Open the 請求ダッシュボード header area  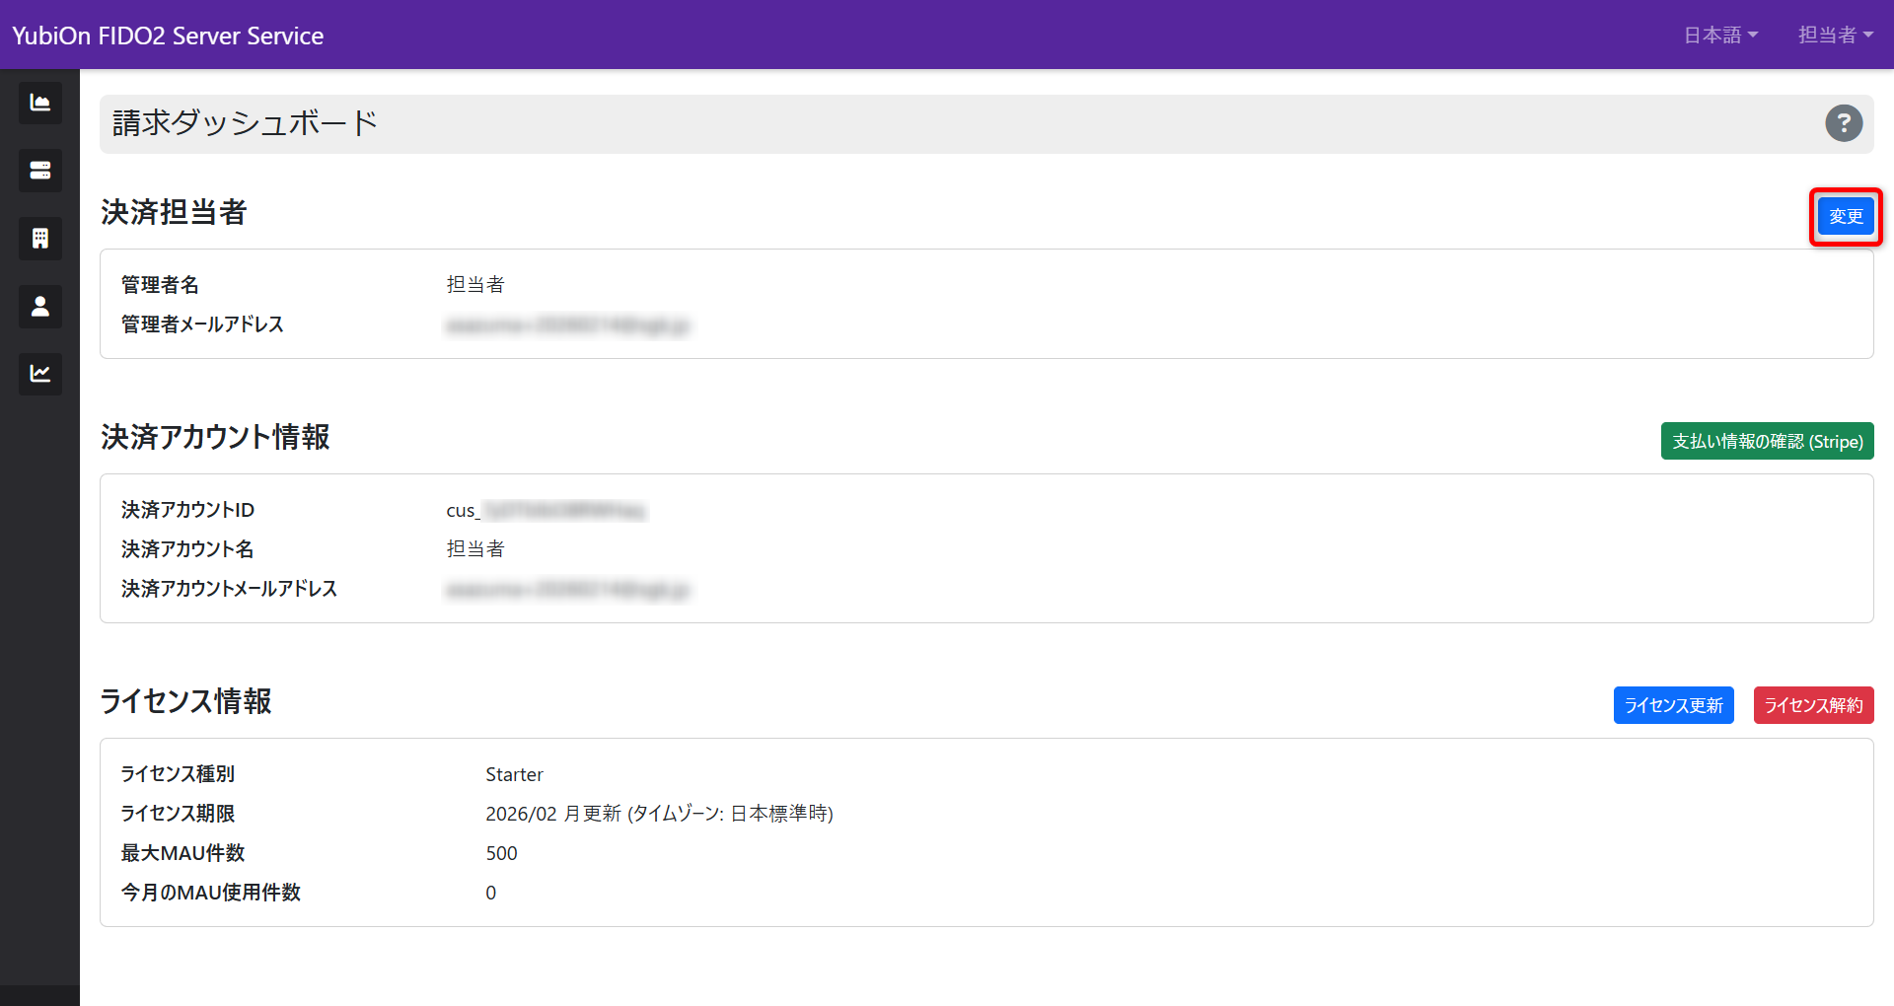pyautogui.click(x=243, y=122)
